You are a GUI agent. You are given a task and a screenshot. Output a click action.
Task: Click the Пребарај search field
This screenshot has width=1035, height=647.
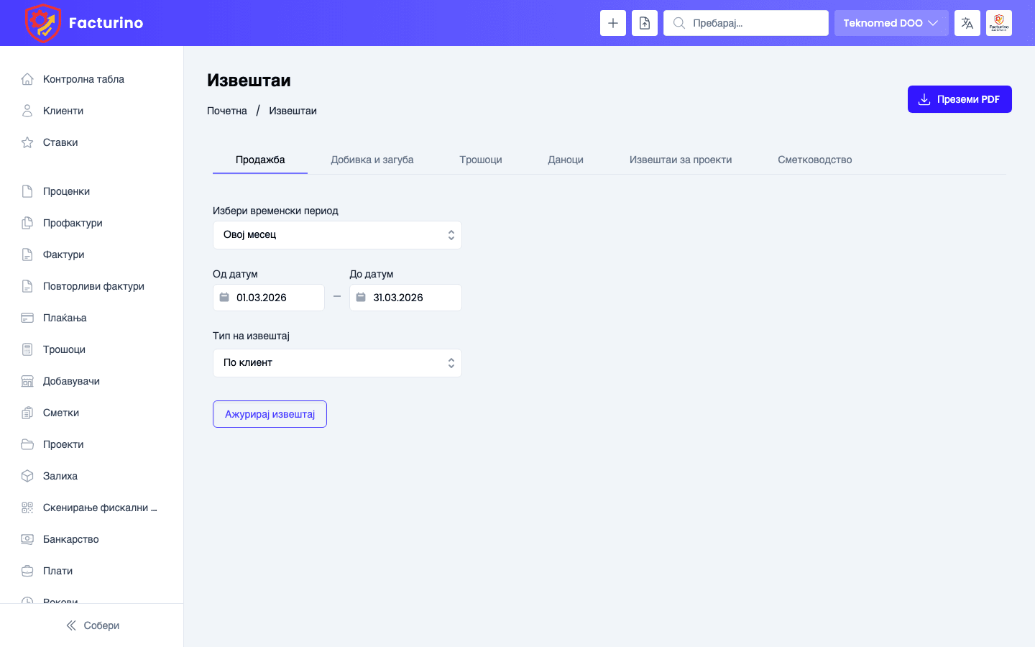point(745,22)
